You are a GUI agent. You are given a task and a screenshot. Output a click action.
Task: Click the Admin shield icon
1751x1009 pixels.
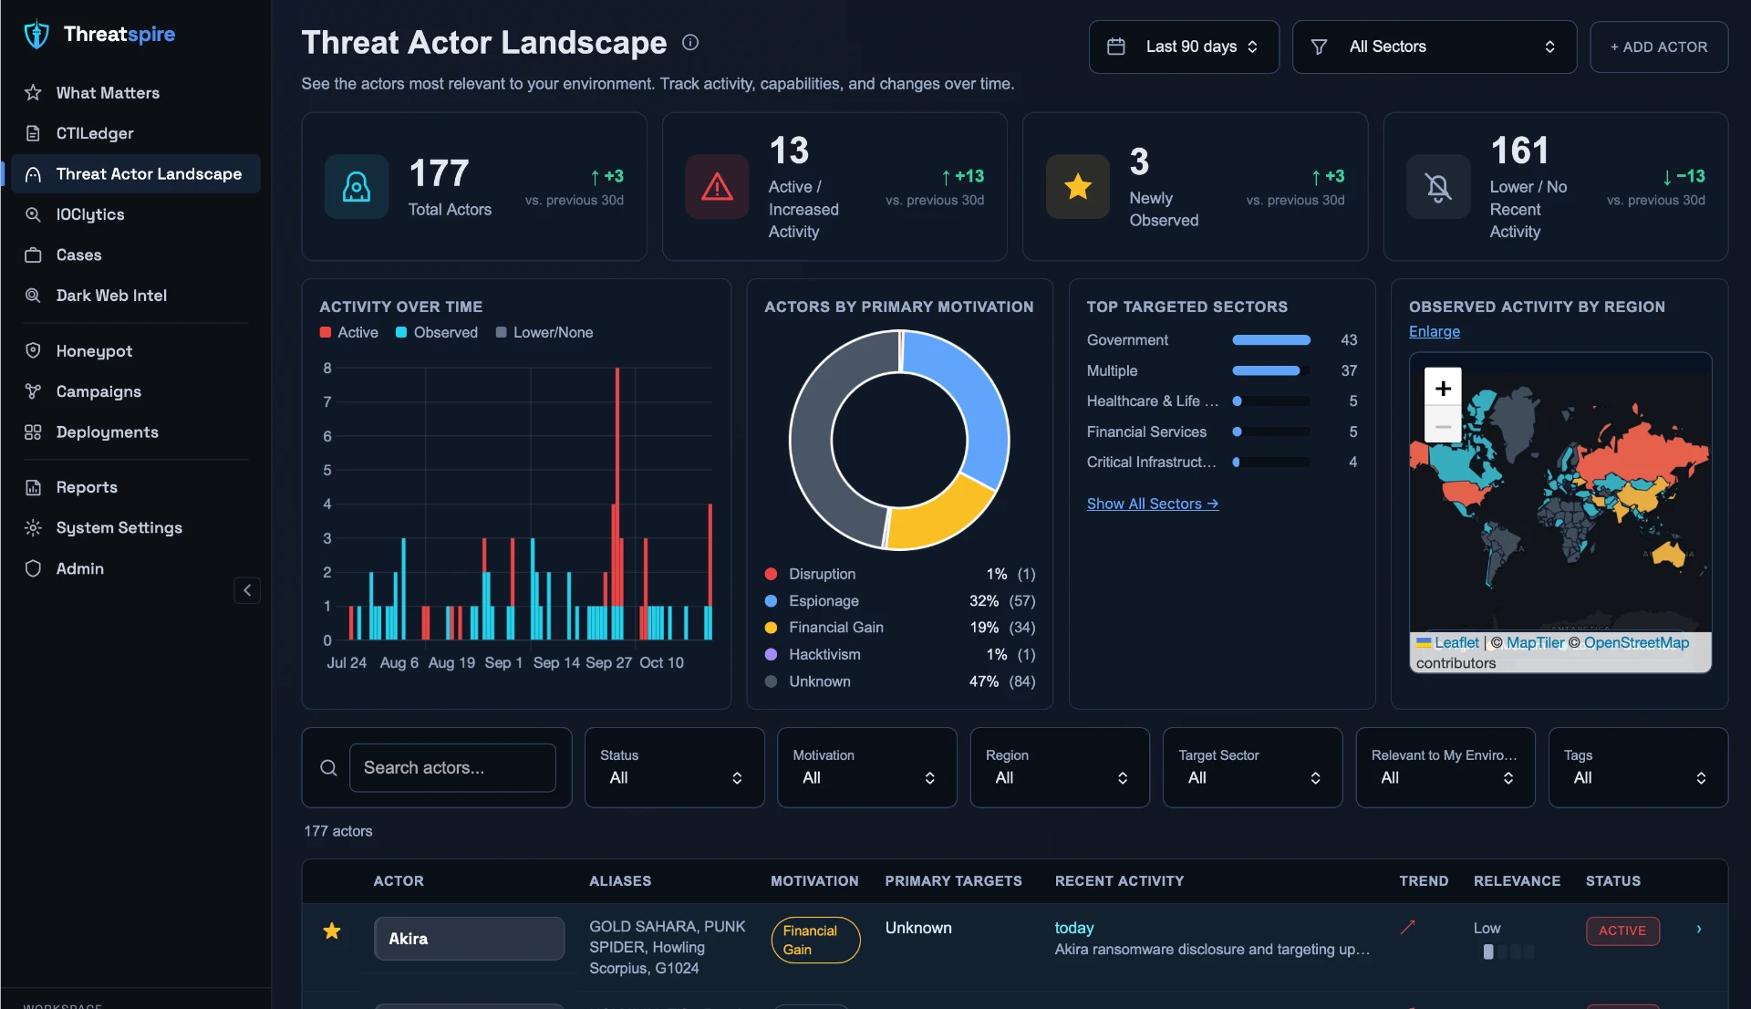[x=33, y=568]
